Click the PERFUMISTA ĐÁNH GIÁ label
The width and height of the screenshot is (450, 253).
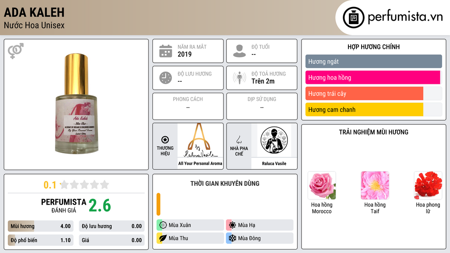click(x=64, y=206)
